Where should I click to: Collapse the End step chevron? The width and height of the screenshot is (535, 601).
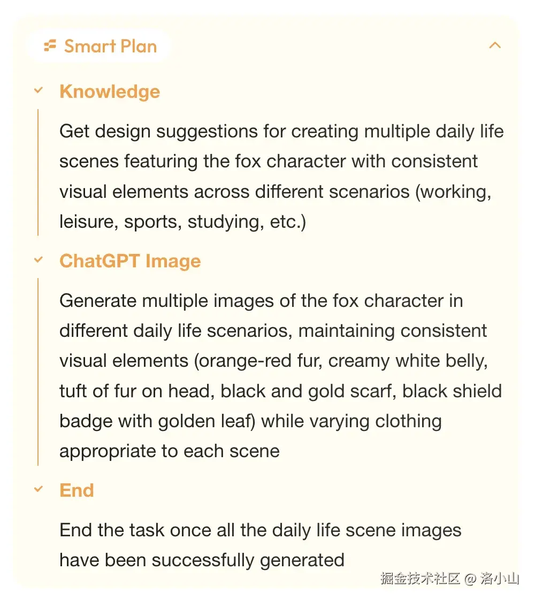[38, 489]
